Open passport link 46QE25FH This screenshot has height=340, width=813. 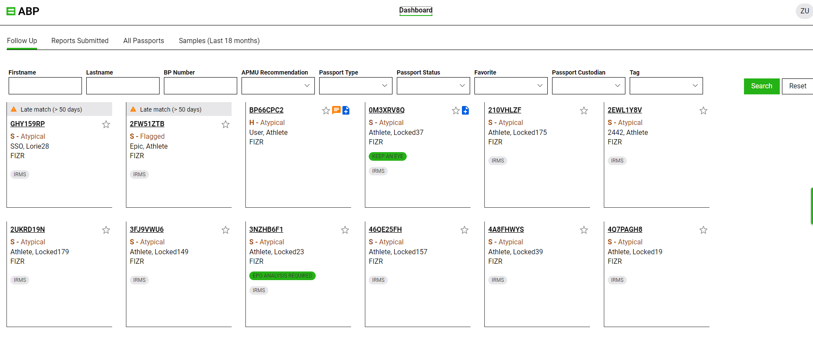pos(385,230)
